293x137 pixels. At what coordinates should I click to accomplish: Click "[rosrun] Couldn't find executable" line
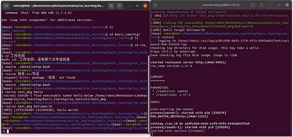tap(74, 97)
